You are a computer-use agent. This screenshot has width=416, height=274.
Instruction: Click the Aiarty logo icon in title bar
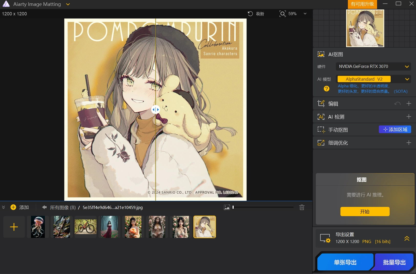tap(6, 4)
